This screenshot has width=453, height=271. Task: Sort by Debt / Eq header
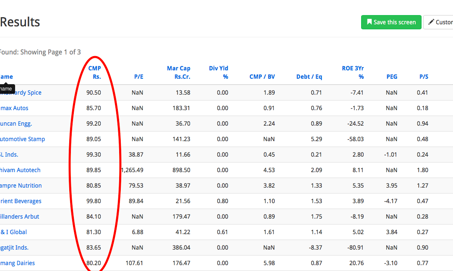[309, 77]
